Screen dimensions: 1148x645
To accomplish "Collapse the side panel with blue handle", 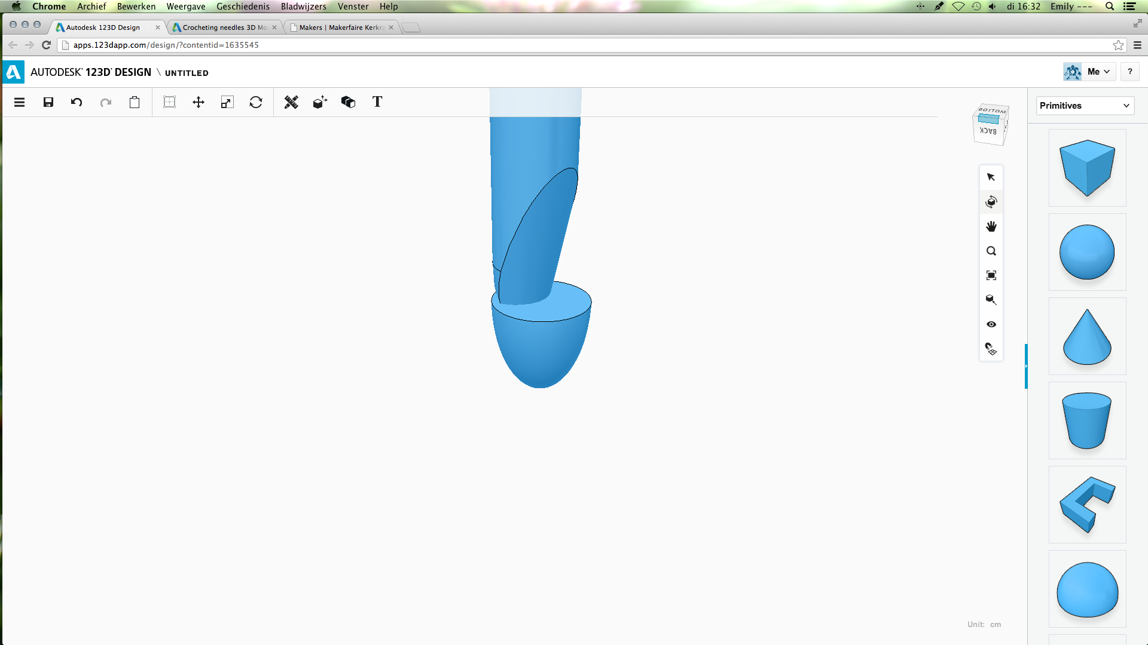I will 1026,366.
